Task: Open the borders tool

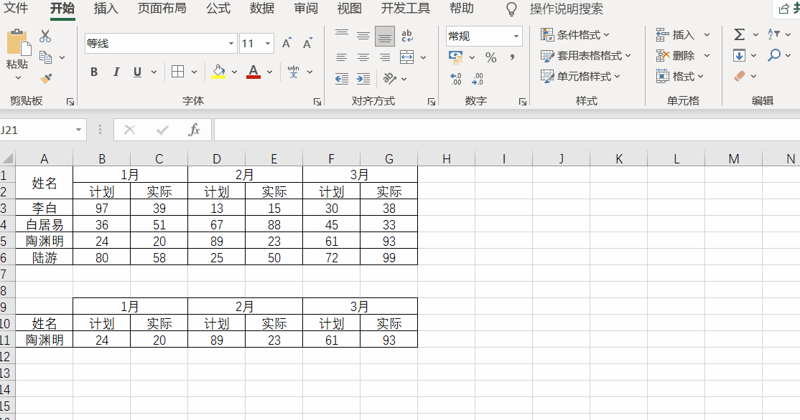Action: coord(177,72)
